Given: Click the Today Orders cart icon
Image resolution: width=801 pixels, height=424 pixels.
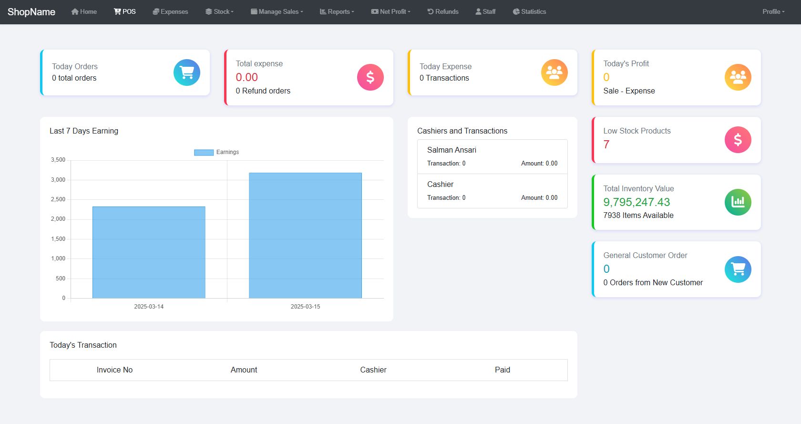Looking at the screenshot, I should click(x=187, y=72).
